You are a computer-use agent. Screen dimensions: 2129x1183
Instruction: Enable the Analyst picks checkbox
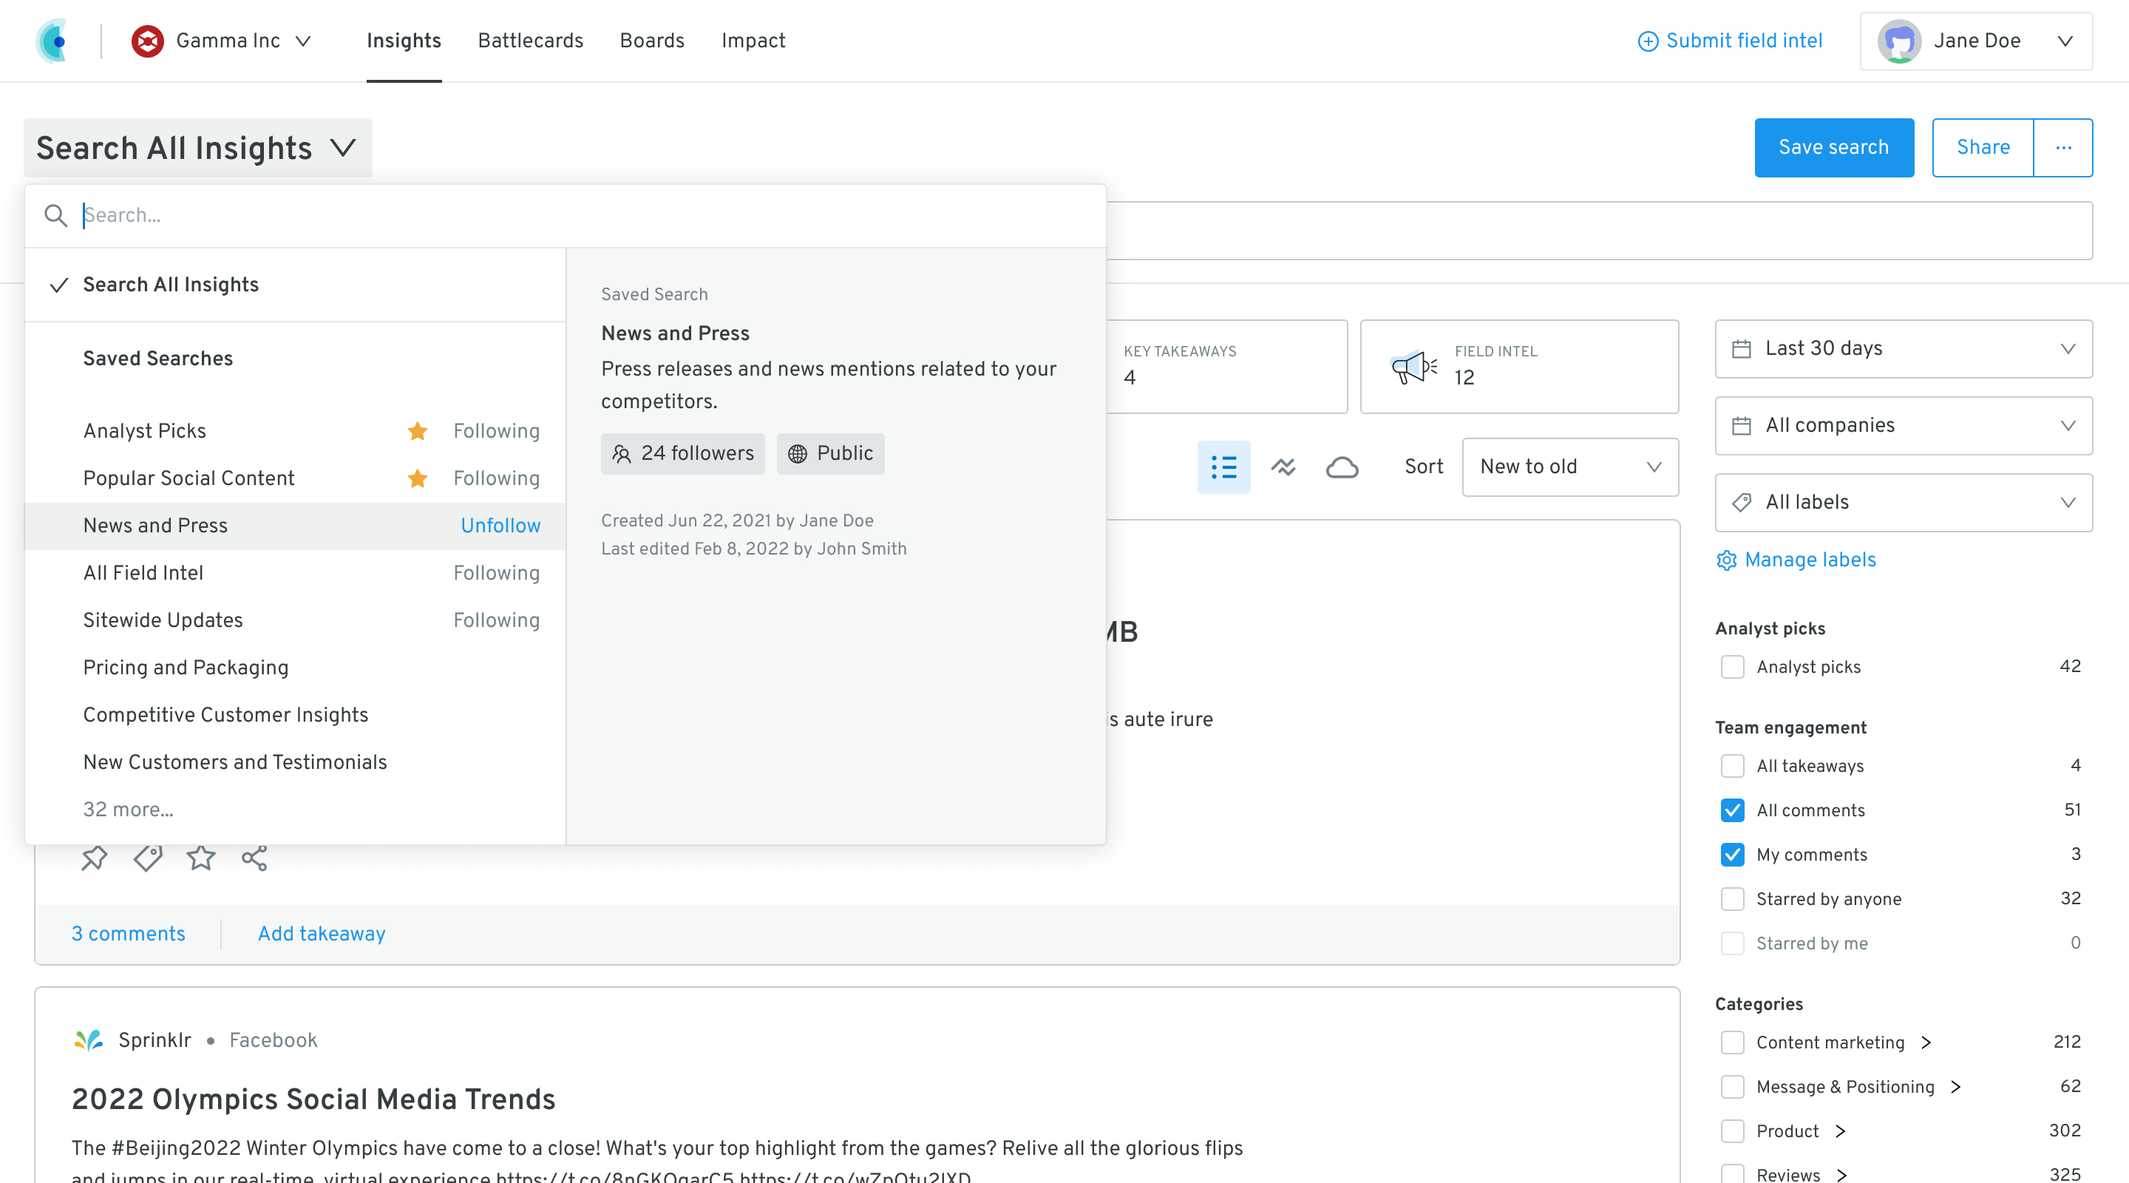click(1732, 667)
